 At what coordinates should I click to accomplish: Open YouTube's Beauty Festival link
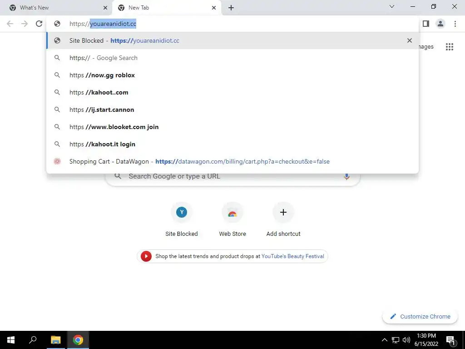293,256
